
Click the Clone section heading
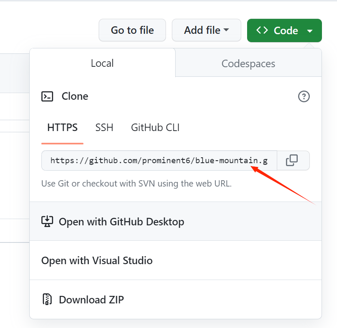[x=75, y=96]
